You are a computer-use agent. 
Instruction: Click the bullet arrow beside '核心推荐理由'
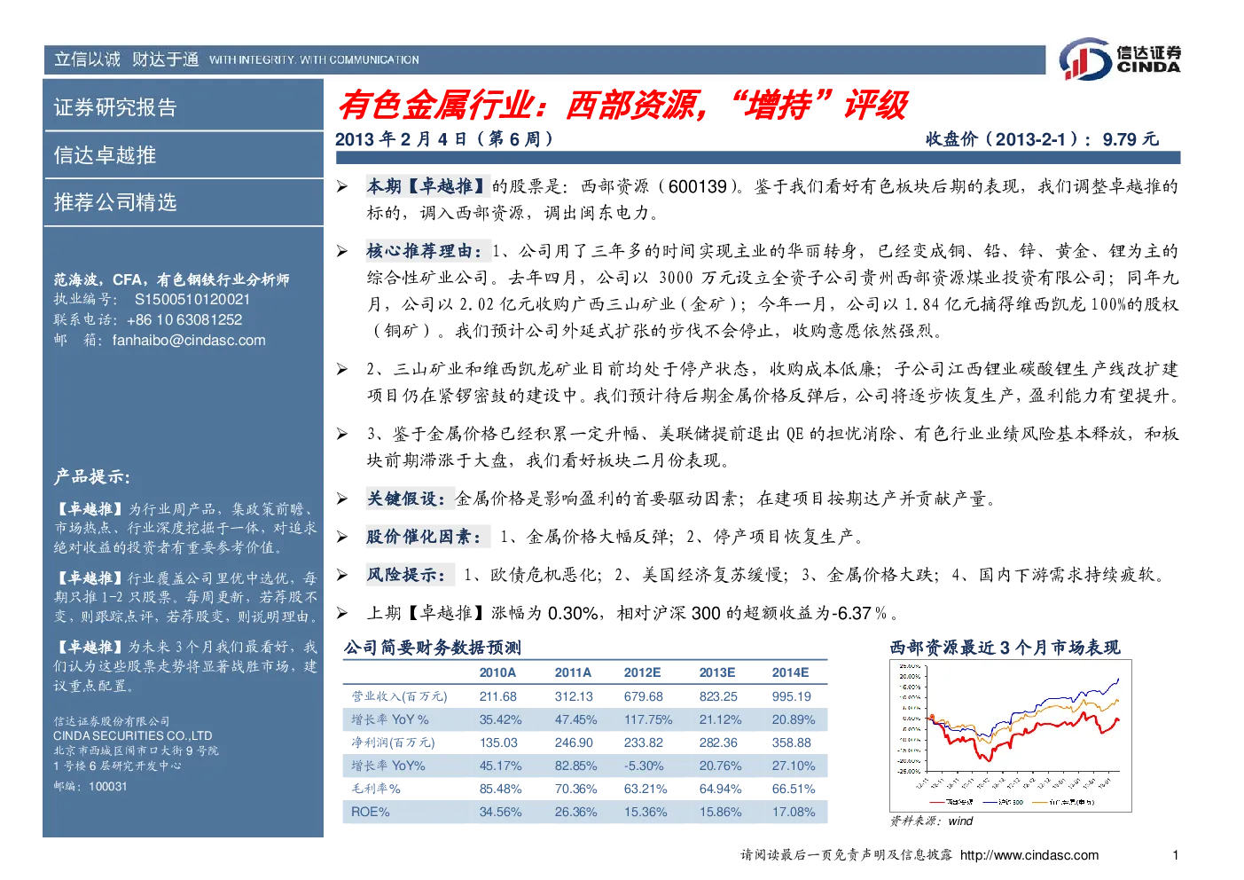[342, 251]
